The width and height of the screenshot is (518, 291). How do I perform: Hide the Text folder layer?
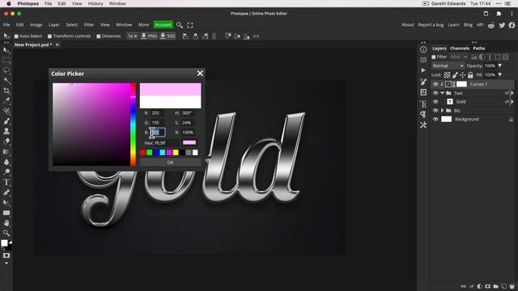point(435,94)
